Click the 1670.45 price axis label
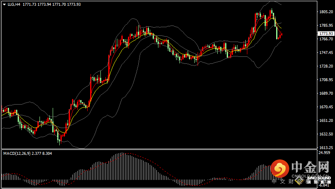 pyautogui.click(x=326, y=107)
